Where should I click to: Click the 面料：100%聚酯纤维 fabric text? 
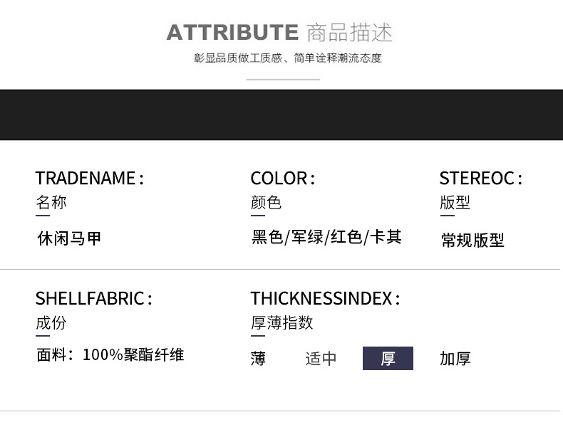pos(110,354)
